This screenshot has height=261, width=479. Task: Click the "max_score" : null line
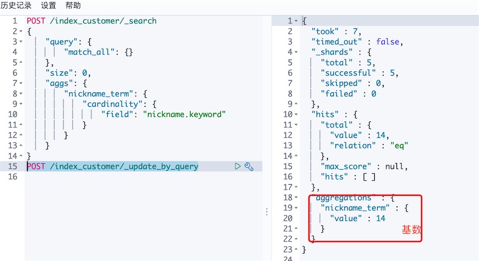tap(364, 166)
